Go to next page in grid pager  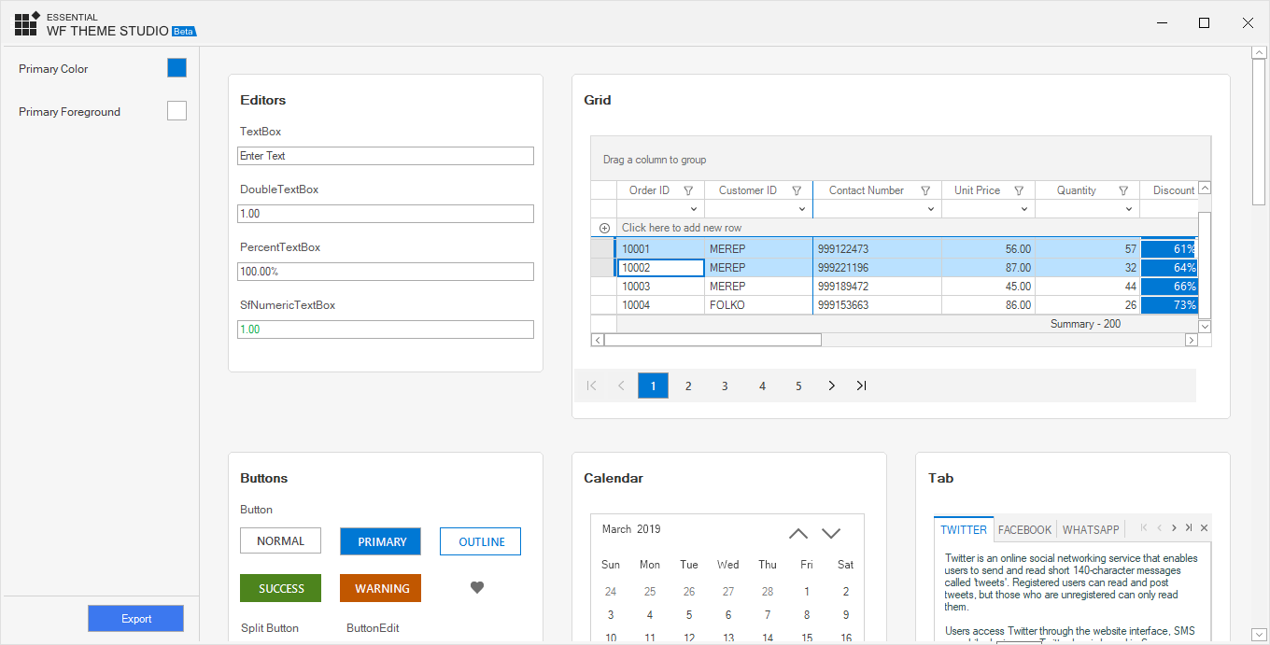[831, 386]
